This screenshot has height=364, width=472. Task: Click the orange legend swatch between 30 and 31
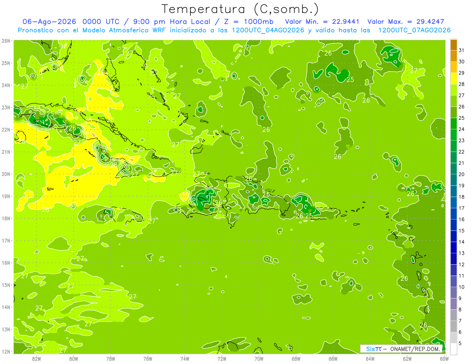[x=454, y=56]
